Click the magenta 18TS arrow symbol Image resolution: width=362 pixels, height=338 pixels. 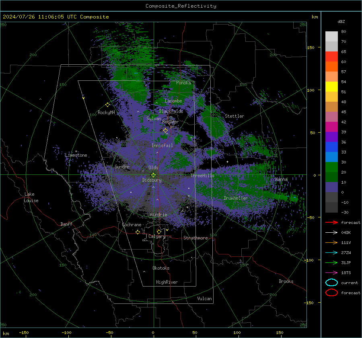331,273
